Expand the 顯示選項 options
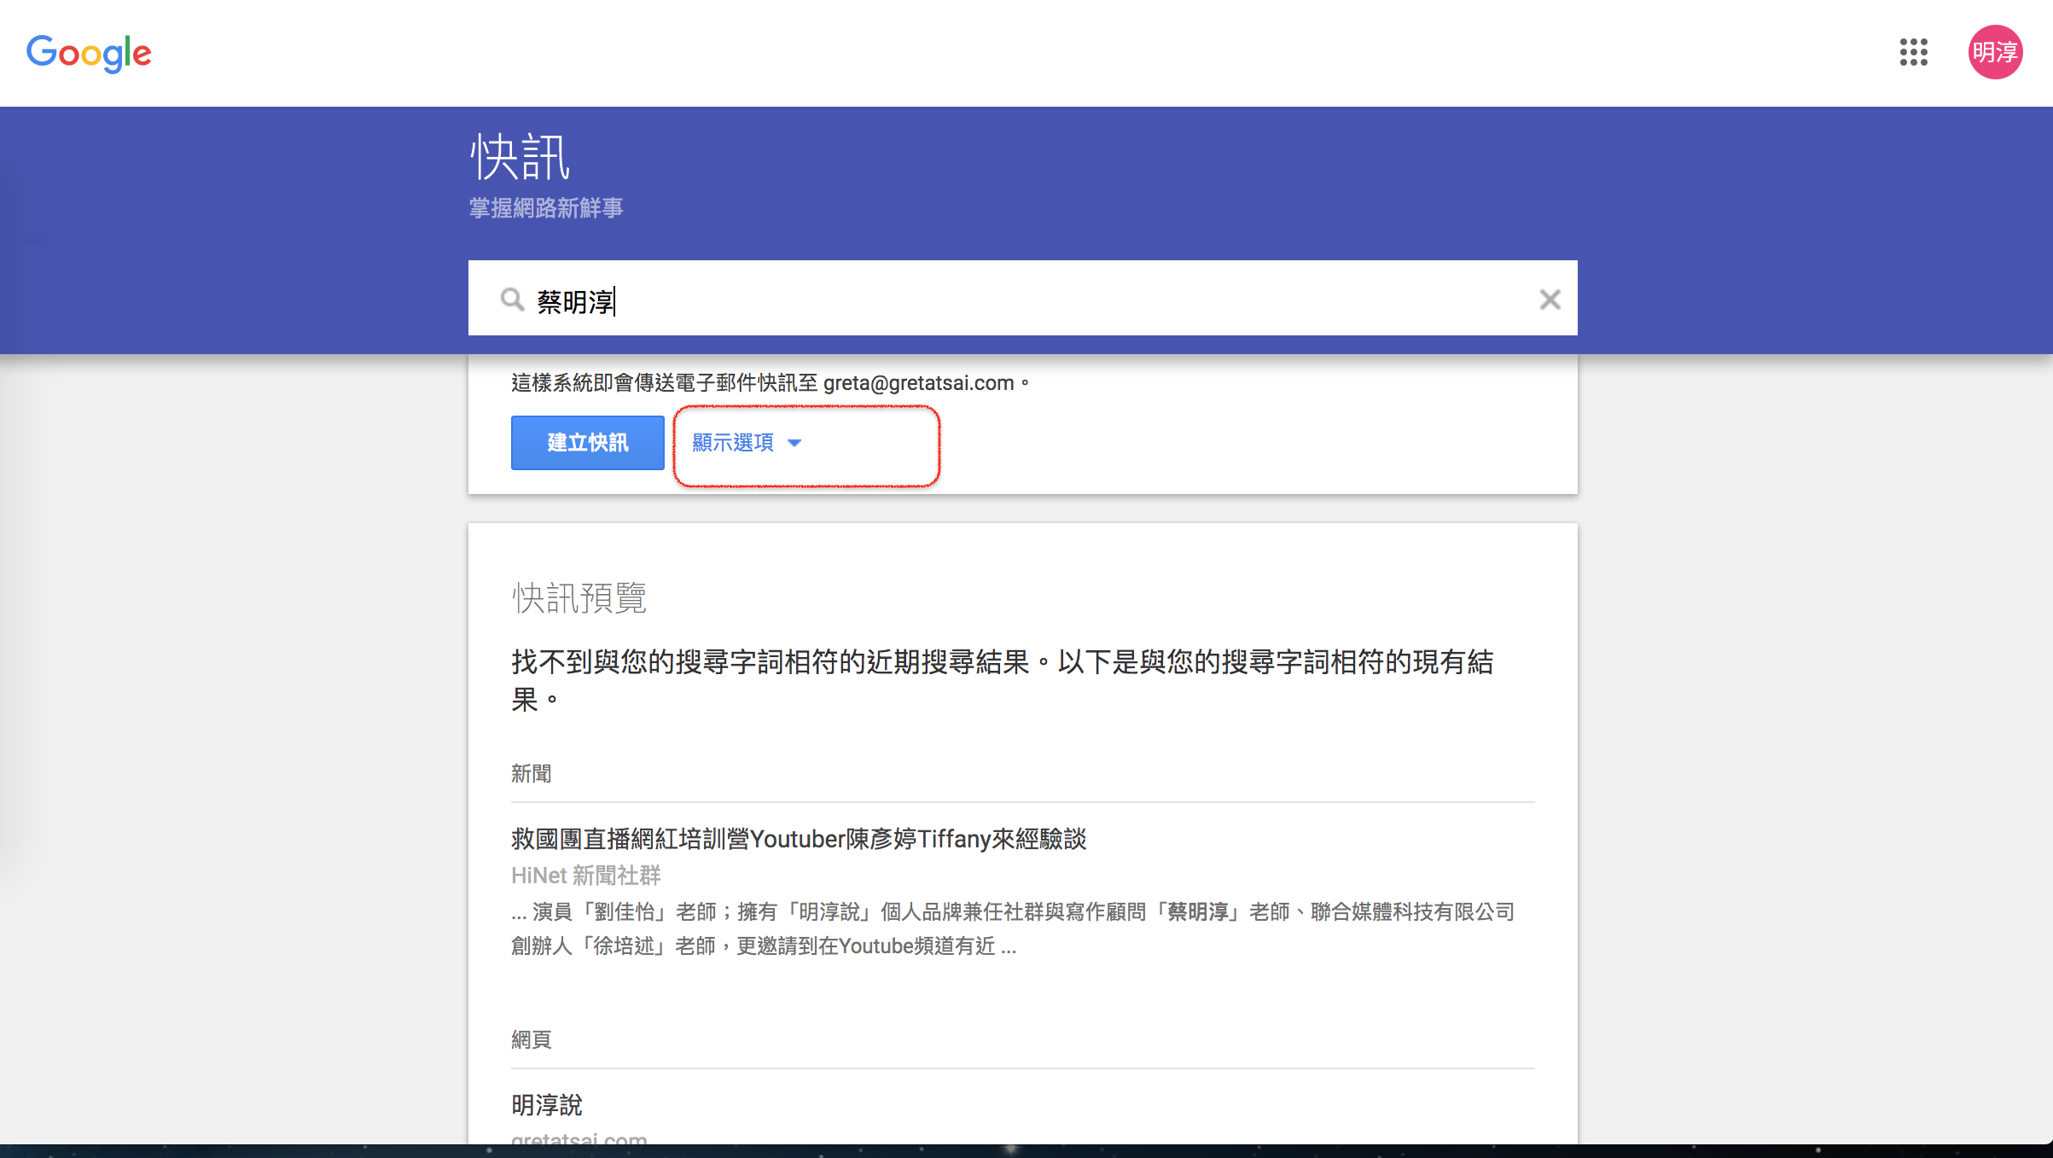Image resolution: width=2053 pixels, height=1158 pixels. pos(733,442)
